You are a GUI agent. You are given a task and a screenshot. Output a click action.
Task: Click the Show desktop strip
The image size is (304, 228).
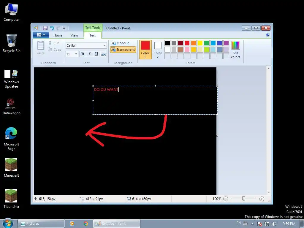click(302, 224)
